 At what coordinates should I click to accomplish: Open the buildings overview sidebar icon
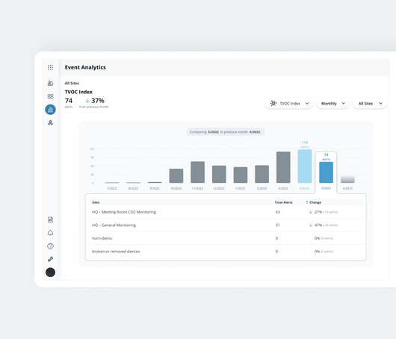point(50,83)
